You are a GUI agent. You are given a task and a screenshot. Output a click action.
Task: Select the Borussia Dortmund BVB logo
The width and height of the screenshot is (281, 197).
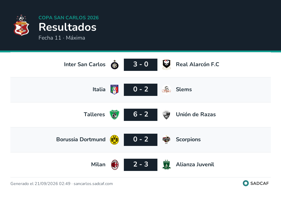[114, 140]
